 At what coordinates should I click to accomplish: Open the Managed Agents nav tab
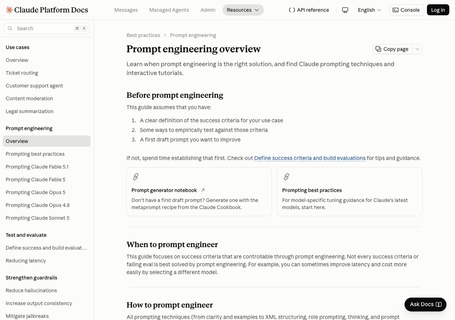tap(169, 10)
